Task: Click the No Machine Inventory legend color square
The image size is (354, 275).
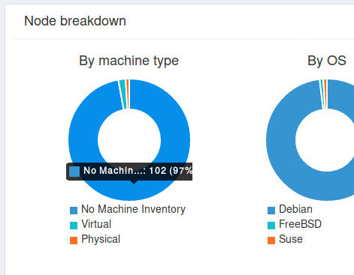Action: coord(74,211)
